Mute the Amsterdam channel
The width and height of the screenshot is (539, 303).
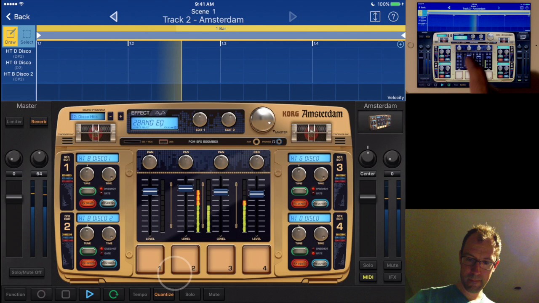click(392, 266)
